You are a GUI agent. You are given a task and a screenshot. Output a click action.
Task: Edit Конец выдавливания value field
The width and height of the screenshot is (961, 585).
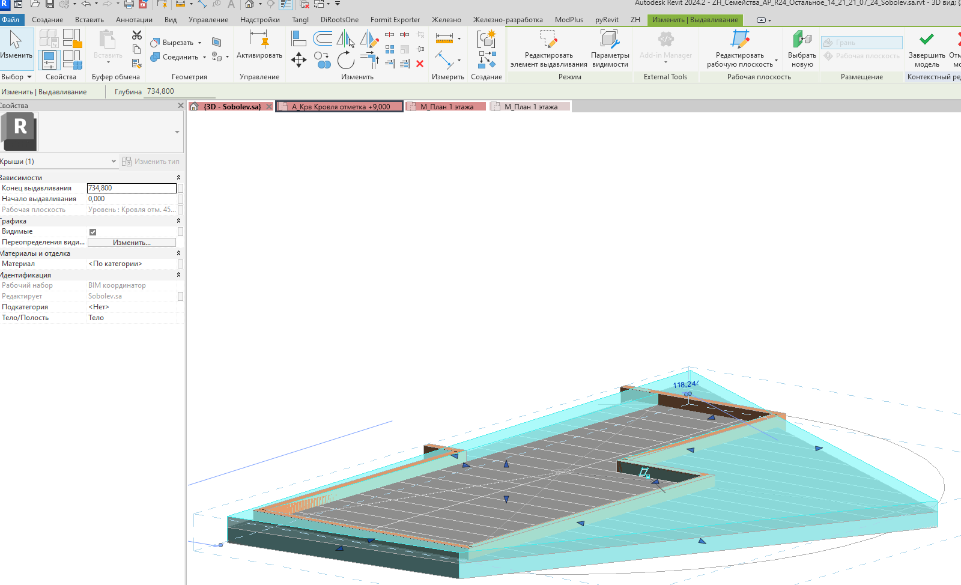tap(132, 188)
